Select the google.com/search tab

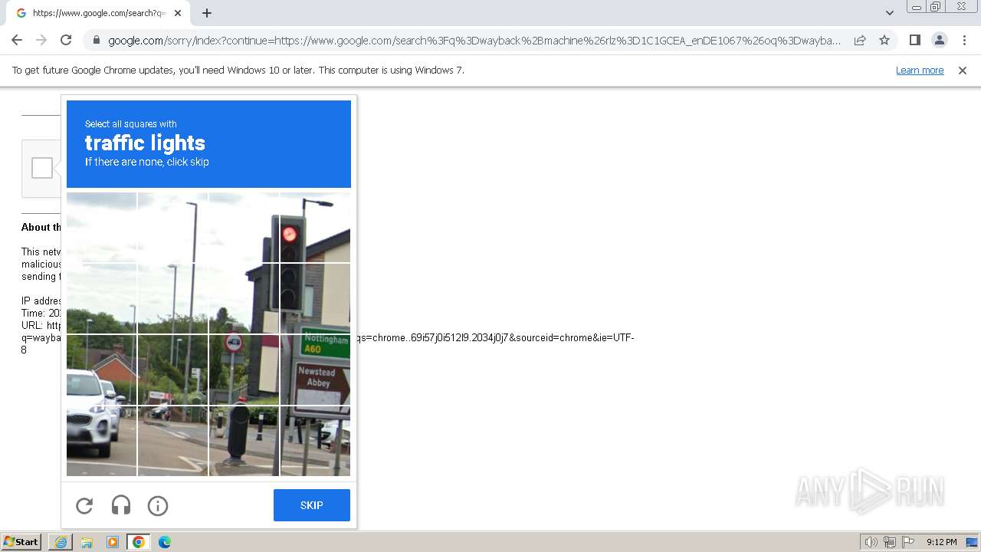click(98, 13)
